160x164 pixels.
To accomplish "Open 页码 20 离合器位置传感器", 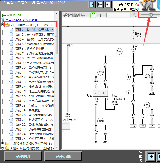I will click(x=34, y=115).
